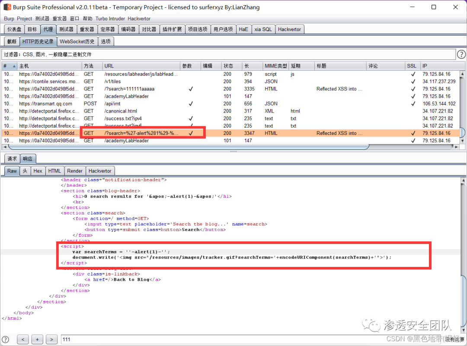Open the Burp menu
467x346 pixels.
pyautogui.click(x=9, y=19)
